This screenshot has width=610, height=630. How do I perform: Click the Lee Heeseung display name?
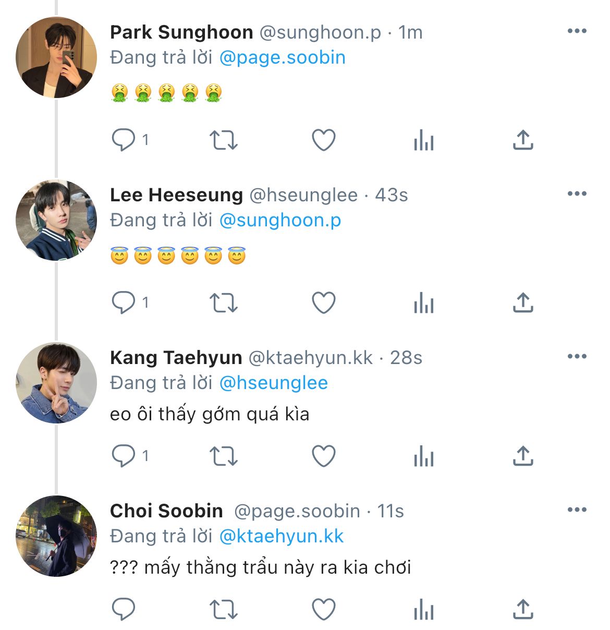[x=176, y=195]
